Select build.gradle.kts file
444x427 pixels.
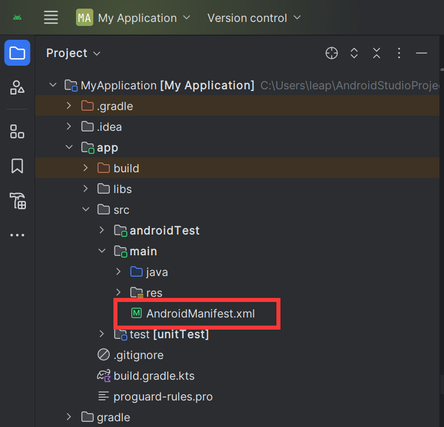pyautogui.click(x=154, y=376)
